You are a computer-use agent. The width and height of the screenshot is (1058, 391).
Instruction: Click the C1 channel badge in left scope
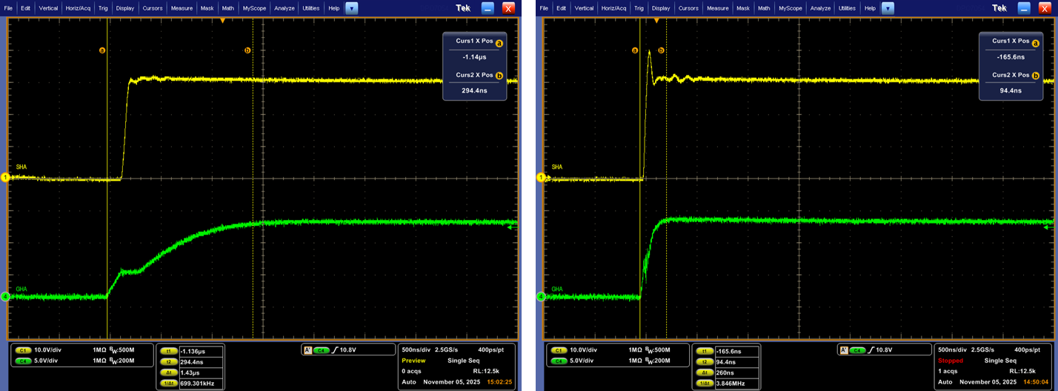22,350
